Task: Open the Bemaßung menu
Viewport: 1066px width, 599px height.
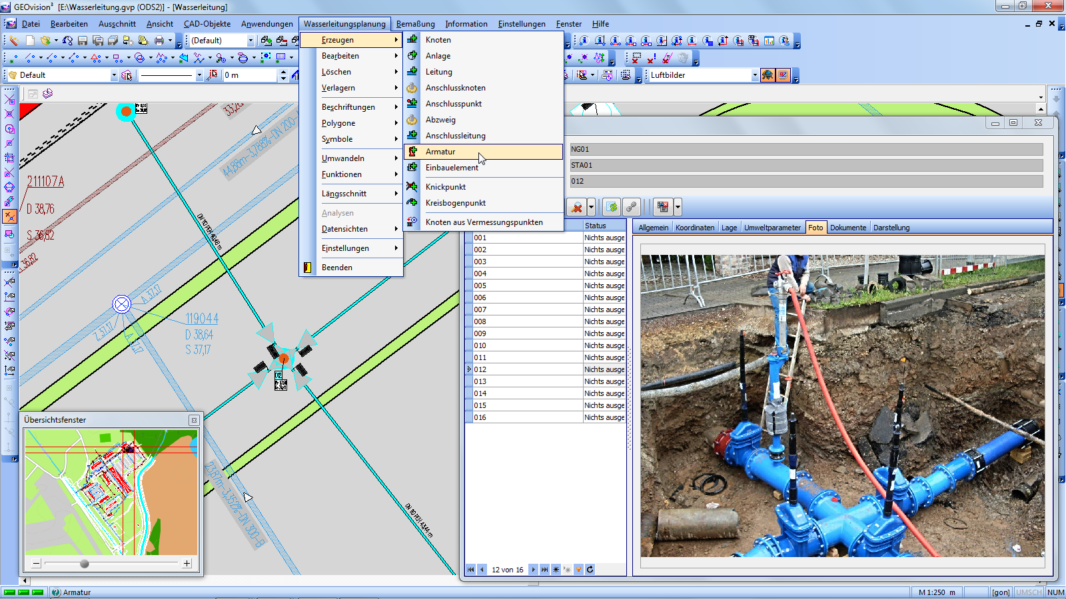Action: tap(415, 24)
